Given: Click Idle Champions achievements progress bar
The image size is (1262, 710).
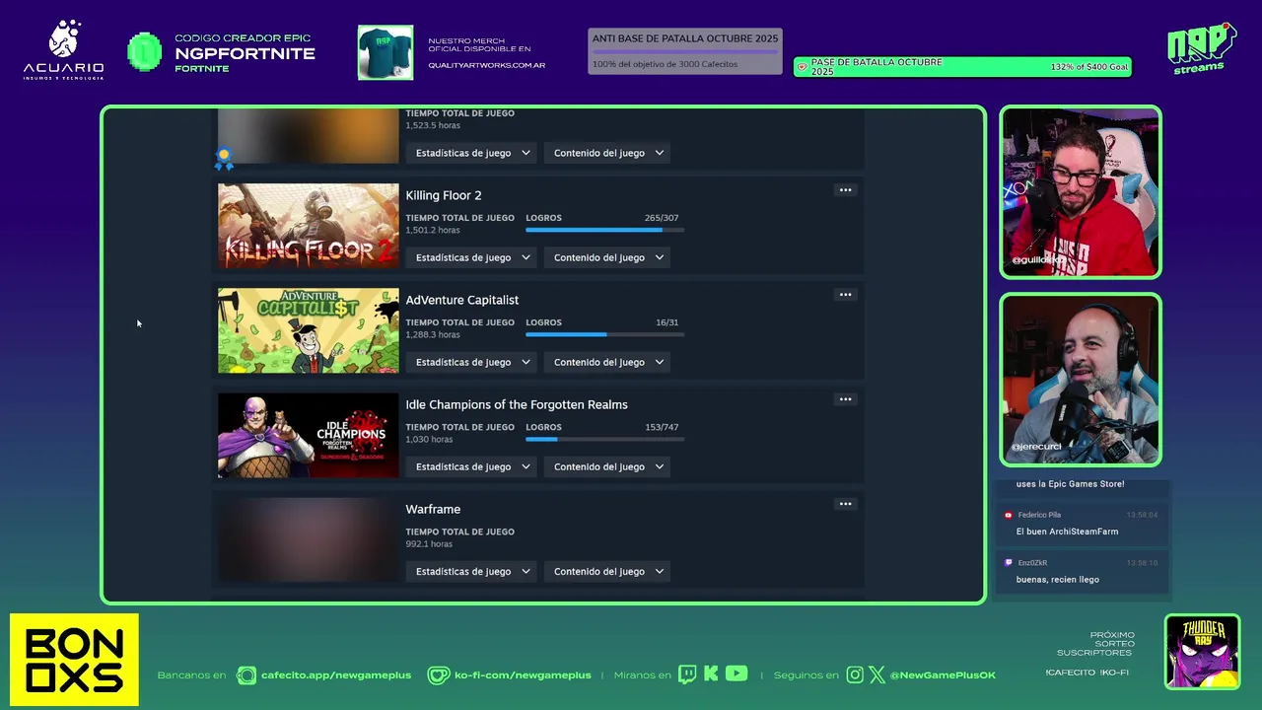Looking at the screenshot, I should (604, 439).
